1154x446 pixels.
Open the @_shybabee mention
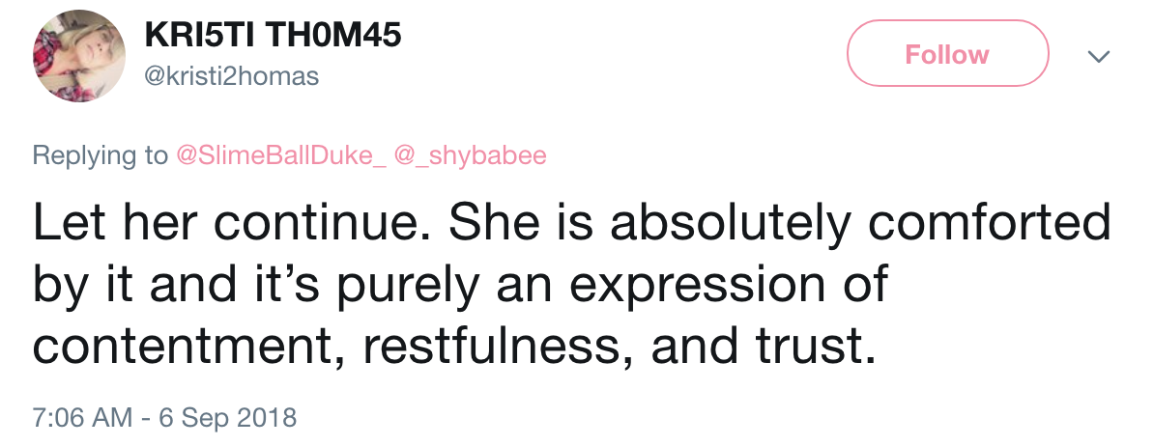471,155
